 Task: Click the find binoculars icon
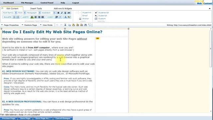pyautogui.click(x=86, y=25)
